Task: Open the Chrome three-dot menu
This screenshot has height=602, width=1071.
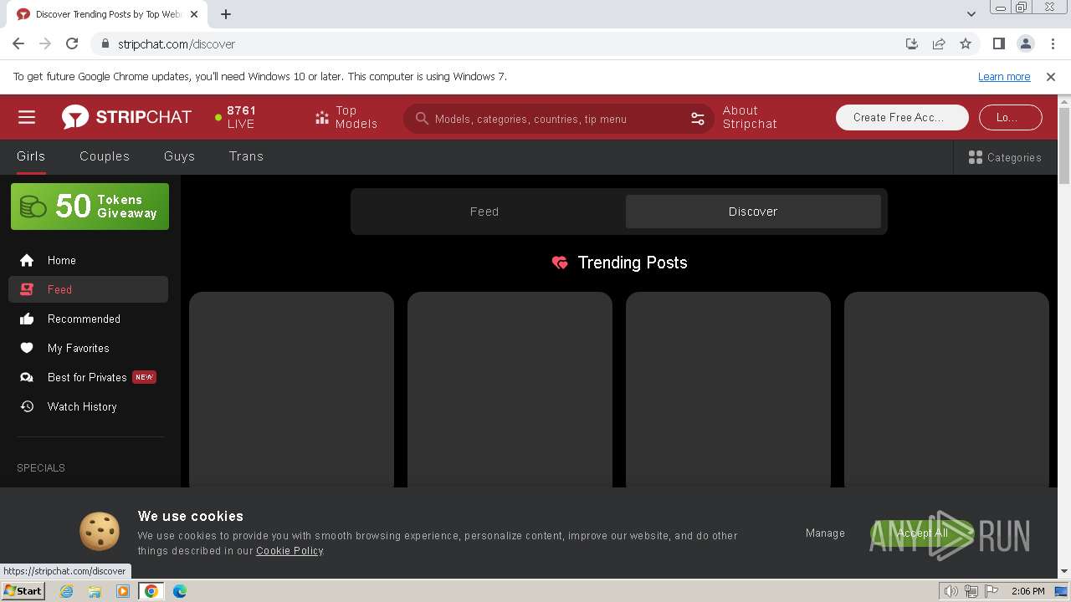Action: (1053, 43)
